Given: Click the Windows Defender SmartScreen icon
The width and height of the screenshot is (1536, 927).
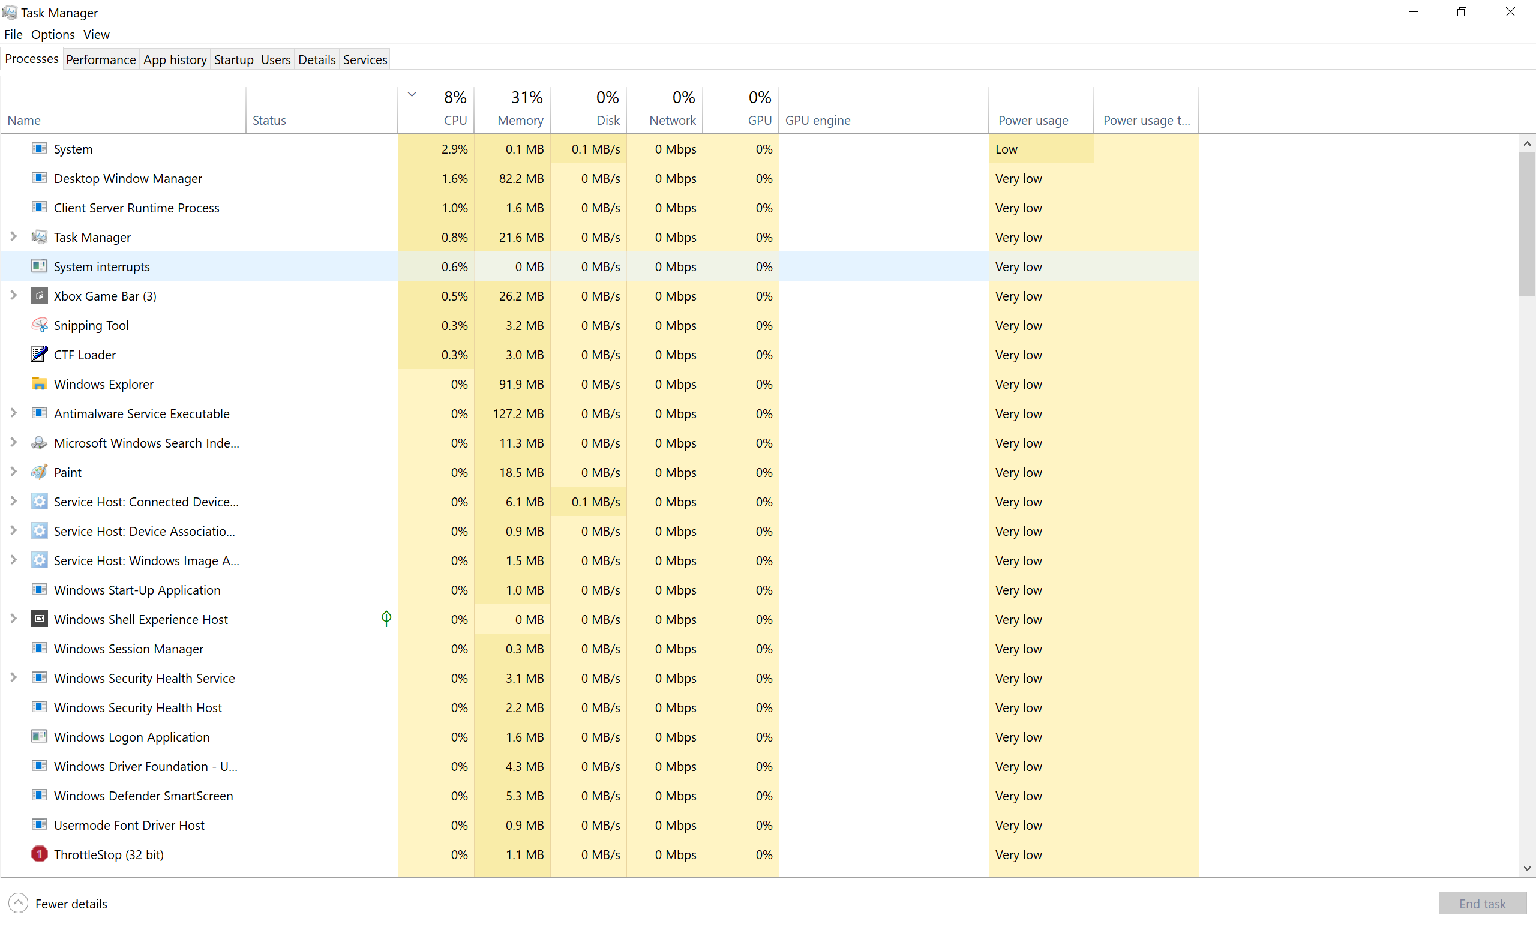Looking at the screenshot, I should tap(39, 794).
